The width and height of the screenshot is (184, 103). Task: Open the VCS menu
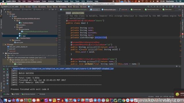(83, 1)
